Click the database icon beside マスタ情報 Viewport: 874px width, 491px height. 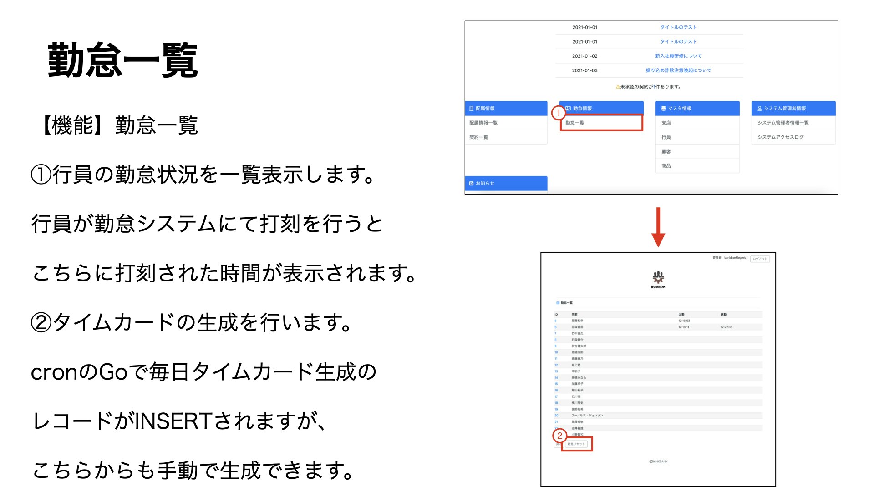pyautogui.click(x=663, y=109)
